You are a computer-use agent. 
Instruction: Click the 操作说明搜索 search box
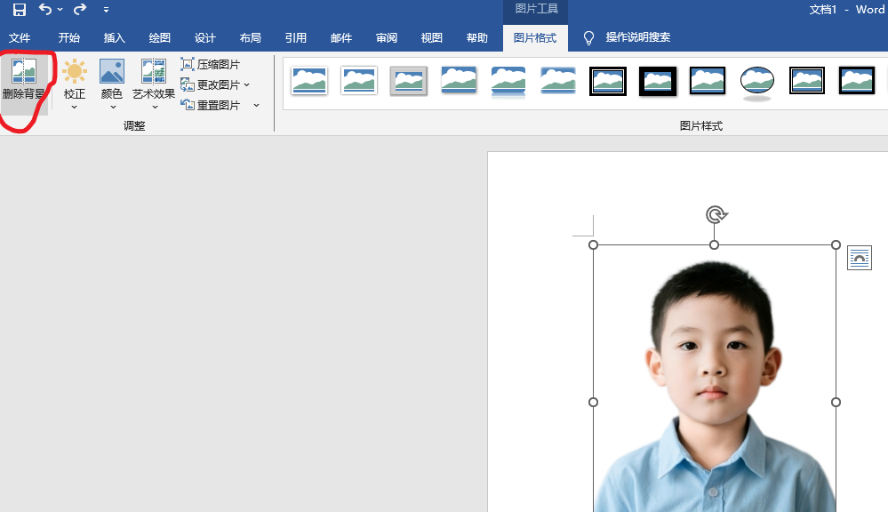click(x=637, y=37)
